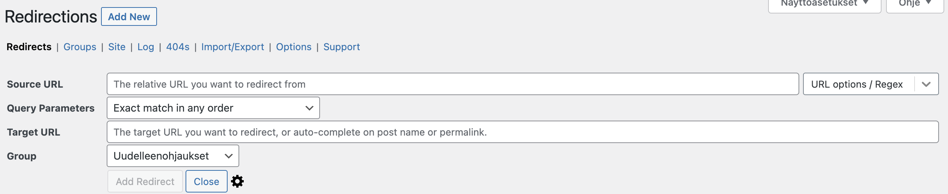Open the Log tab
948x194 pixels.
click(x=146, y=47)
